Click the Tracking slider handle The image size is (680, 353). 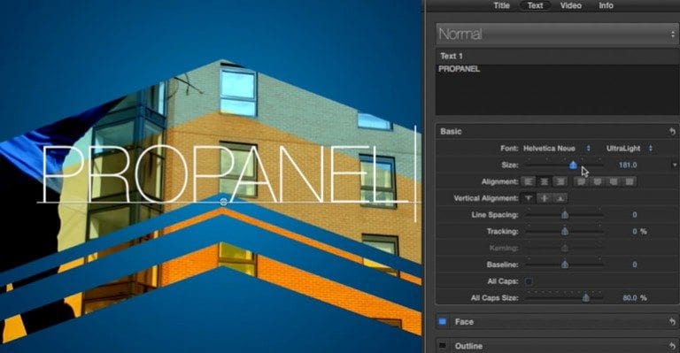click(x=565, y=231)
